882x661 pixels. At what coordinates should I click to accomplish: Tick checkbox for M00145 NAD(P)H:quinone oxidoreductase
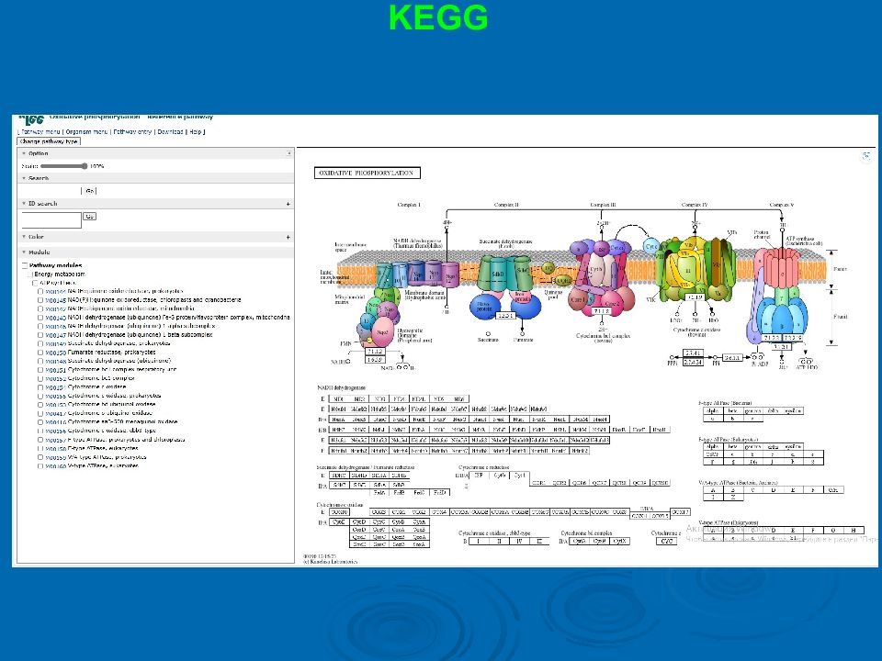pyautogui.click(x=40, y=300)
